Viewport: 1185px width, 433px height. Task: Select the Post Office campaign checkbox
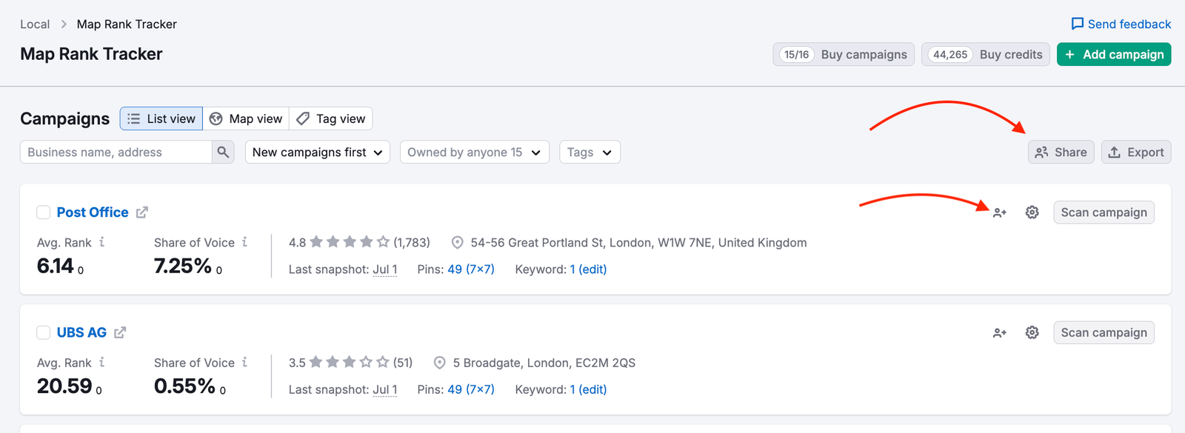click(44, 212)
